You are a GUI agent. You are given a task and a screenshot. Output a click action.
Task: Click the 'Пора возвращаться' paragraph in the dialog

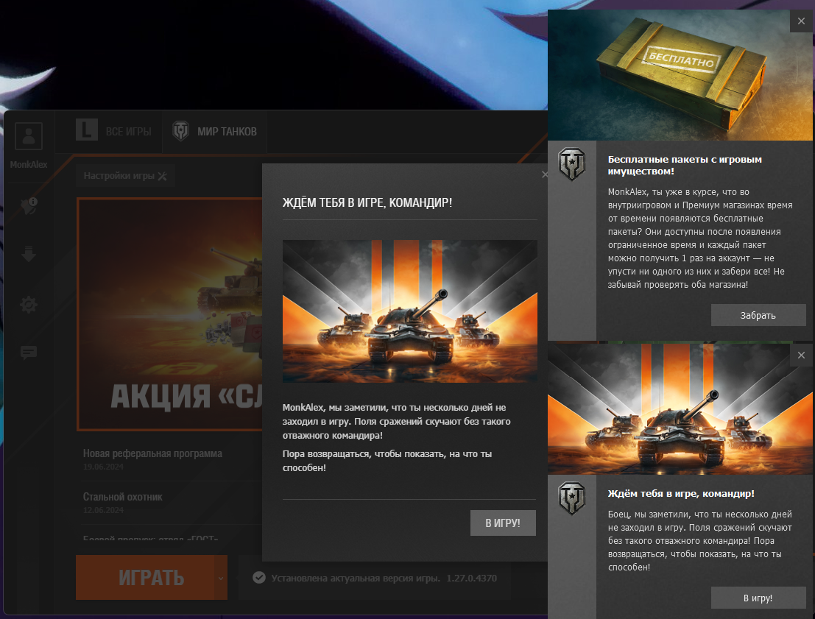[387, 461]
